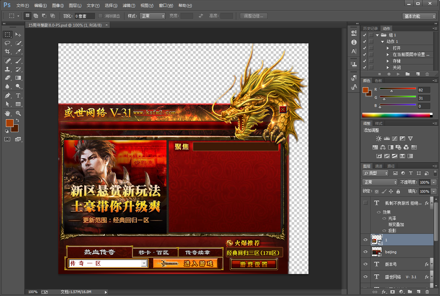Select the Rectangular Marquee tool
This screenshot has width=440, height=296.
(7, 34)
